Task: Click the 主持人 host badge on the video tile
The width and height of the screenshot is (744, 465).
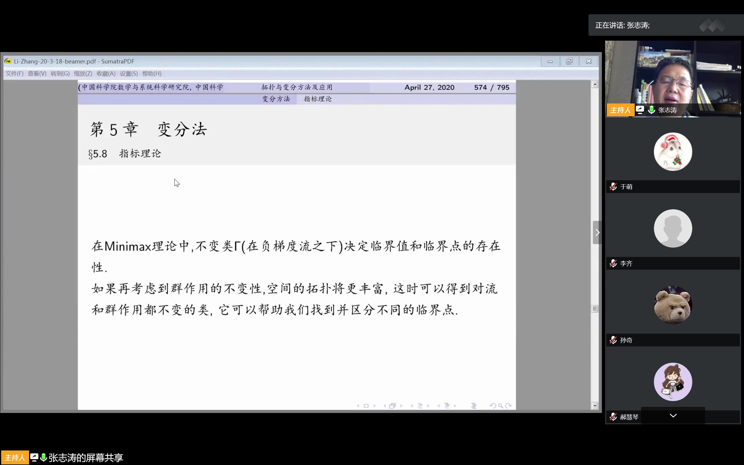Action: (620, 110)
